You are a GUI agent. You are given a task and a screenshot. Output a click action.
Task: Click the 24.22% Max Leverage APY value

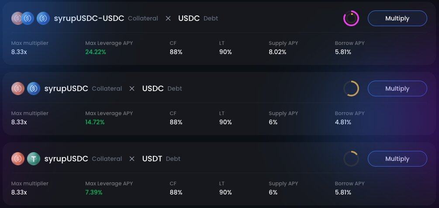pos(96,52)
